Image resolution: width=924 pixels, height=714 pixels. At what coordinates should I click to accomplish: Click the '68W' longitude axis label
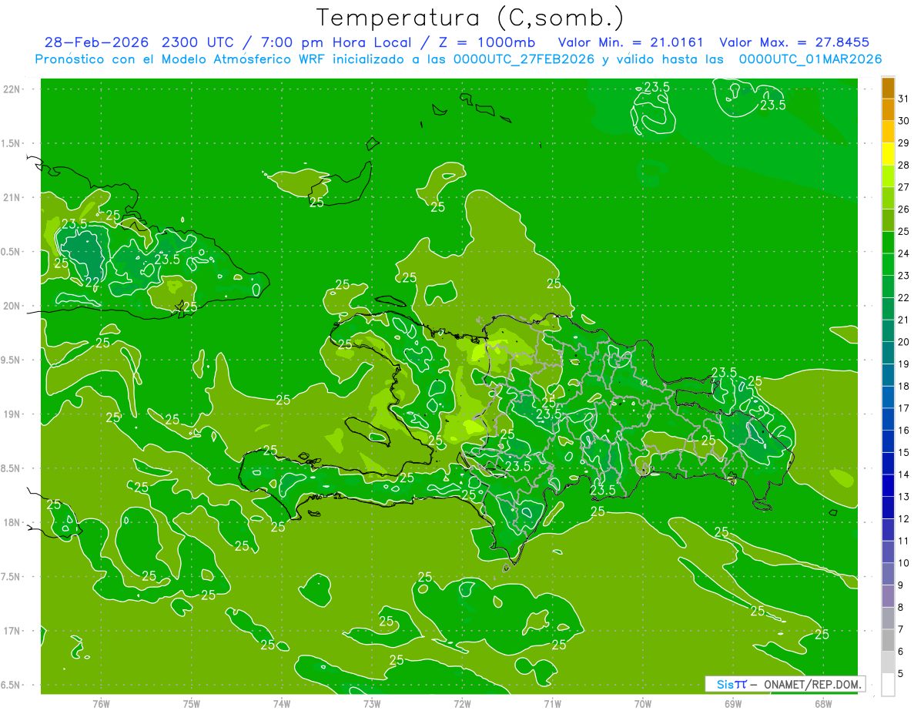coord(822,704)
